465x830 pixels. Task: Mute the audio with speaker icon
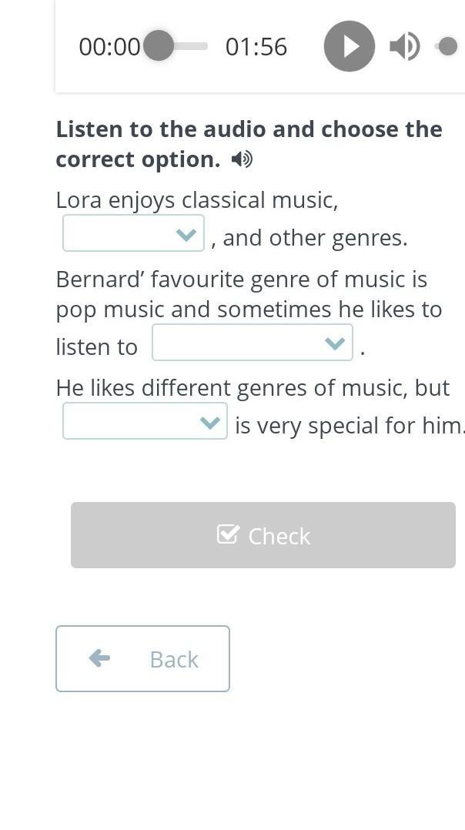pos(404,46)
